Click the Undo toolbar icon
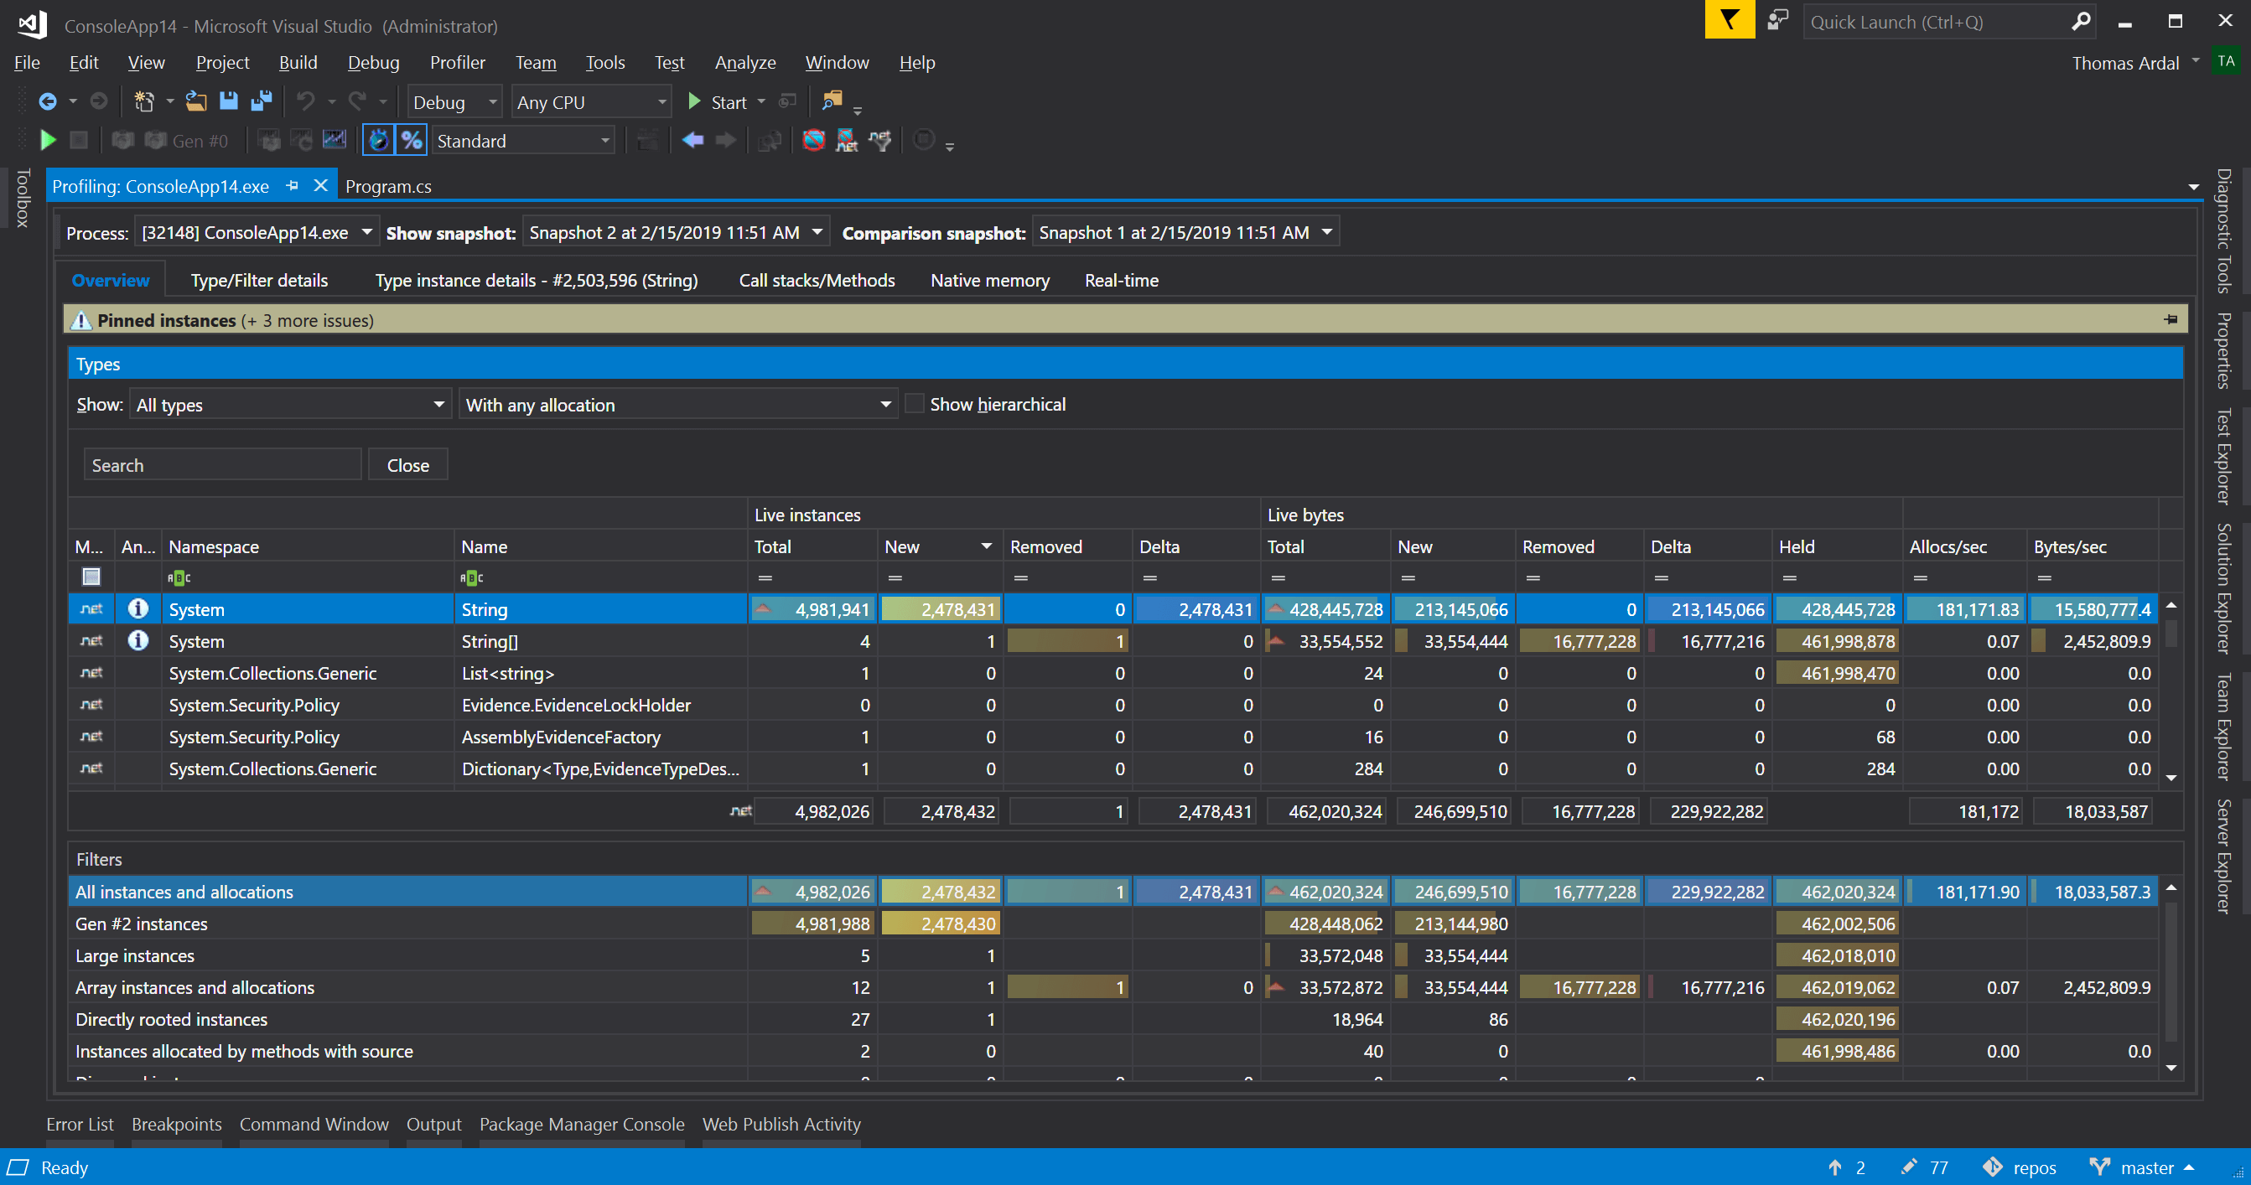Viewport: 2251px width, 1185px height. 305,101
